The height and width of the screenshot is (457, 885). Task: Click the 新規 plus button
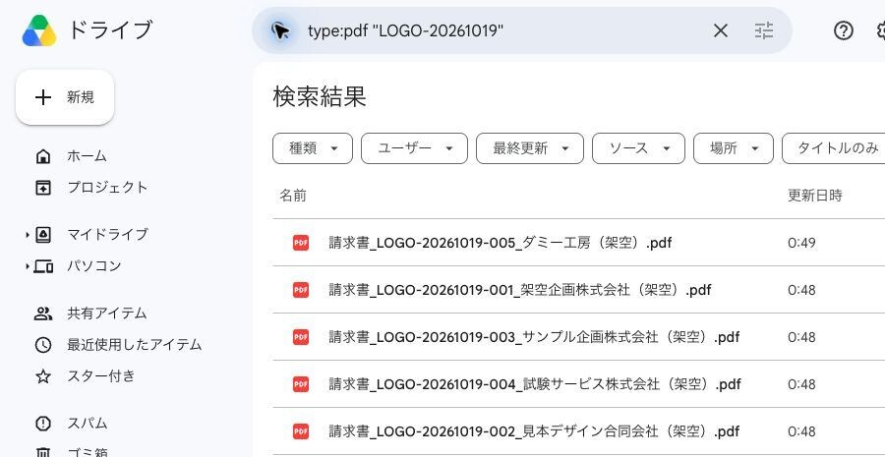[65, 97]
